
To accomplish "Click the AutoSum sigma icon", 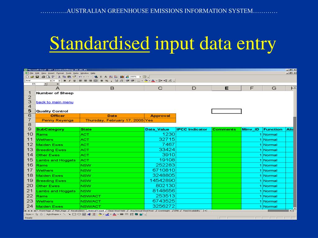I will tap(101, 77).
